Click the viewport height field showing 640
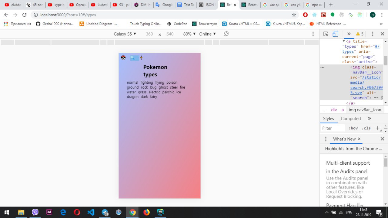Image resolution: width=388 pixels, height=218 pixels. [x=170, y=34]
